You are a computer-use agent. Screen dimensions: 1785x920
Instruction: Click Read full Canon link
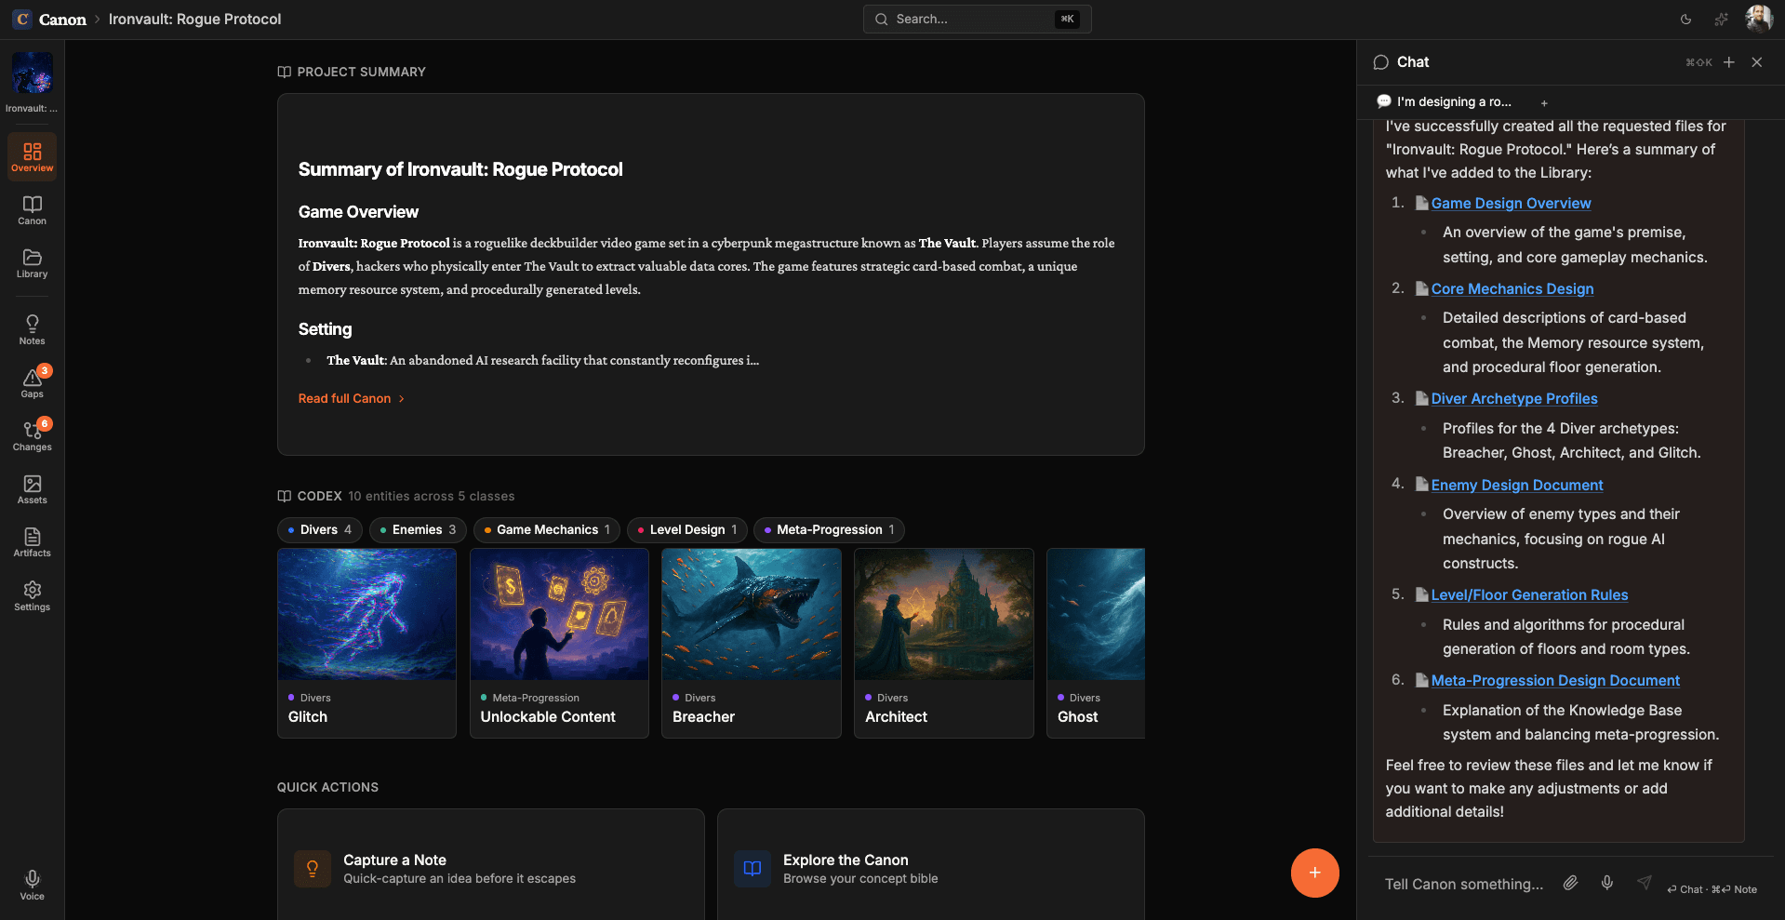[351, 398]
